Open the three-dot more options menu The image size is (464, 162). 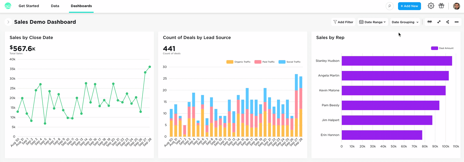[x=457, y=22]
